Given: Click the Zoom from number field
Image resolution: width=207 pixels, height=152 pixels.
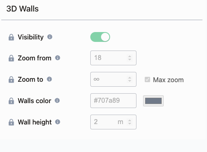Looking at the screenshot, I should pos(113,58).
